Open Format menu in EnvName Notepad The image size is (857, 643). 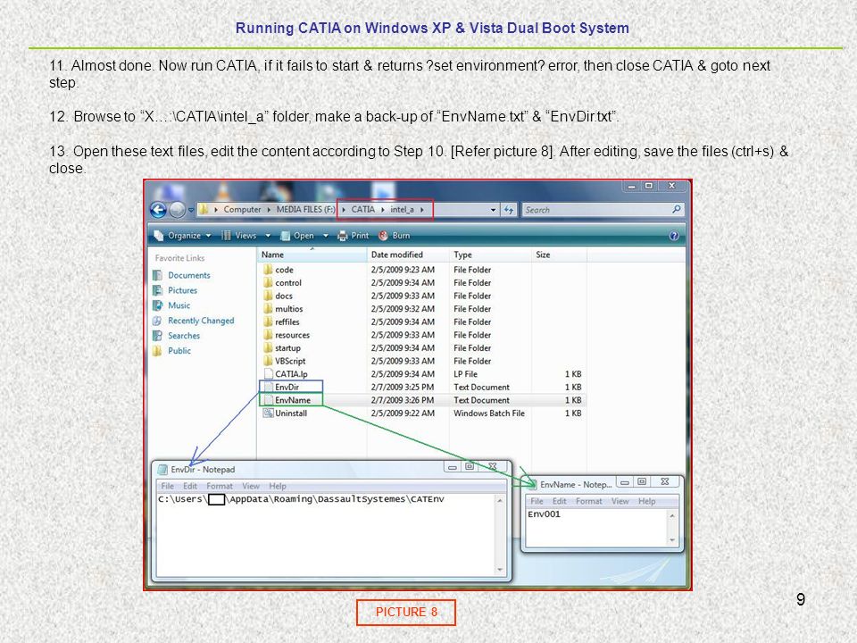[x=589, y=501]
